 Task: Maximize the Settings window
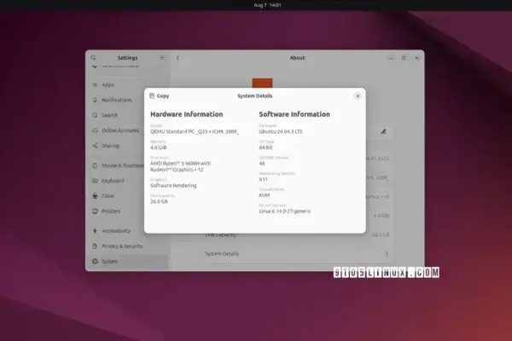404,58
